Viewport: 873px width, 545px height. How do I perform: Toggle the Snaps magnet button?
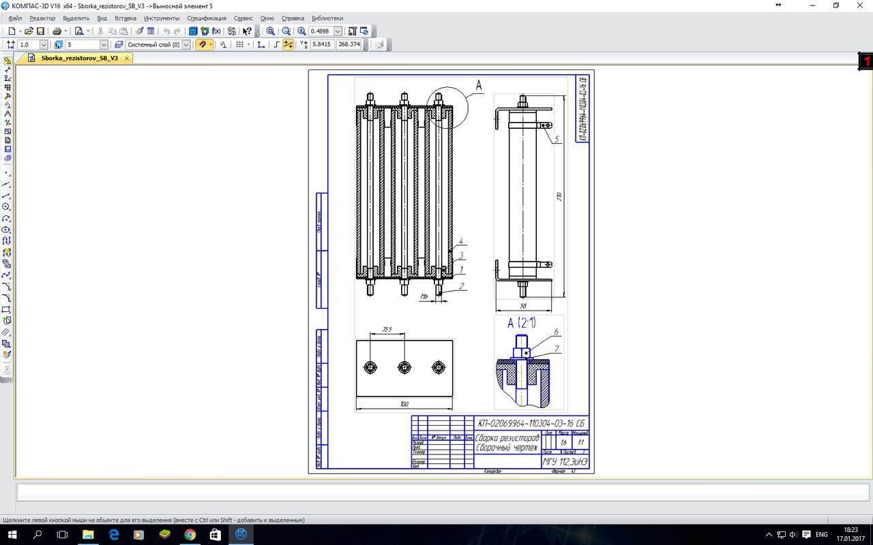(202, 44)
